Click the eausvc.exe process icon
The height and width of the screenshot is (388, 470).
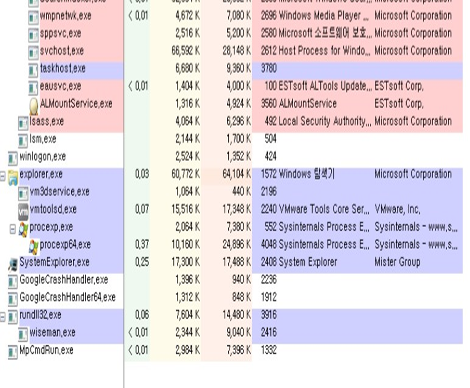pos(33,88)
